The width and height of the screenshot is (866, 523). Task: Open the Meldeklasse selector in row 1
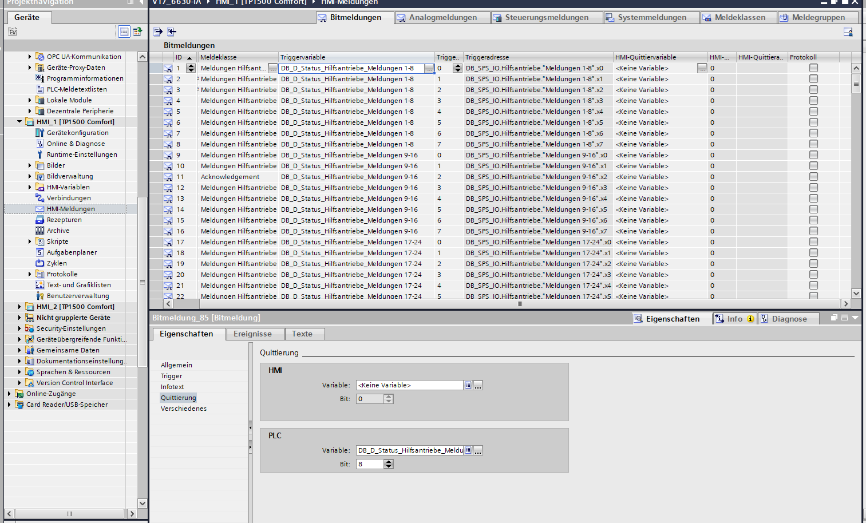(273, 68)
